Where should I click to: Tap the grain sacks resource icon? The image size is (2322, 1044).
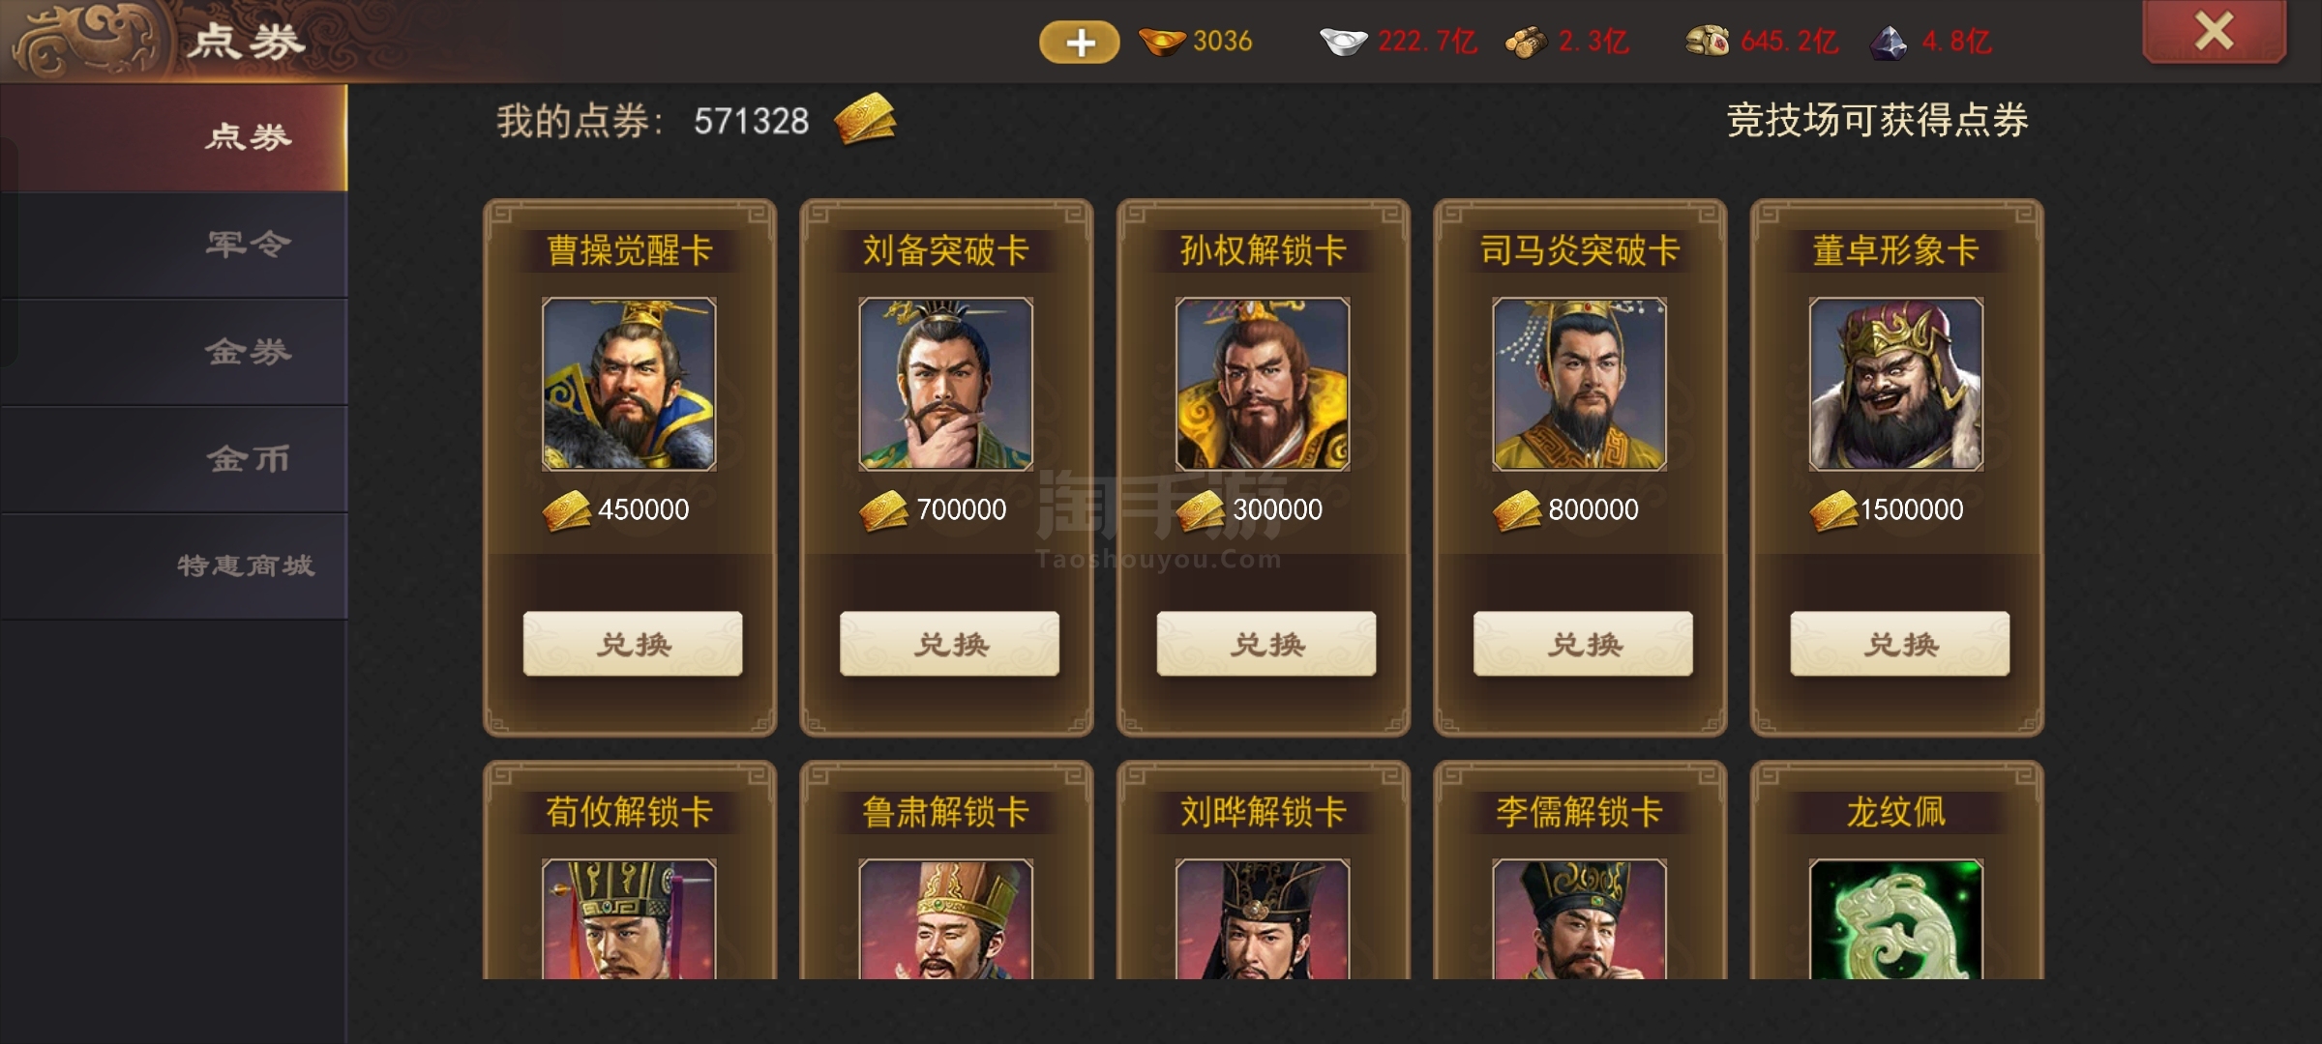coord(1708,41)
